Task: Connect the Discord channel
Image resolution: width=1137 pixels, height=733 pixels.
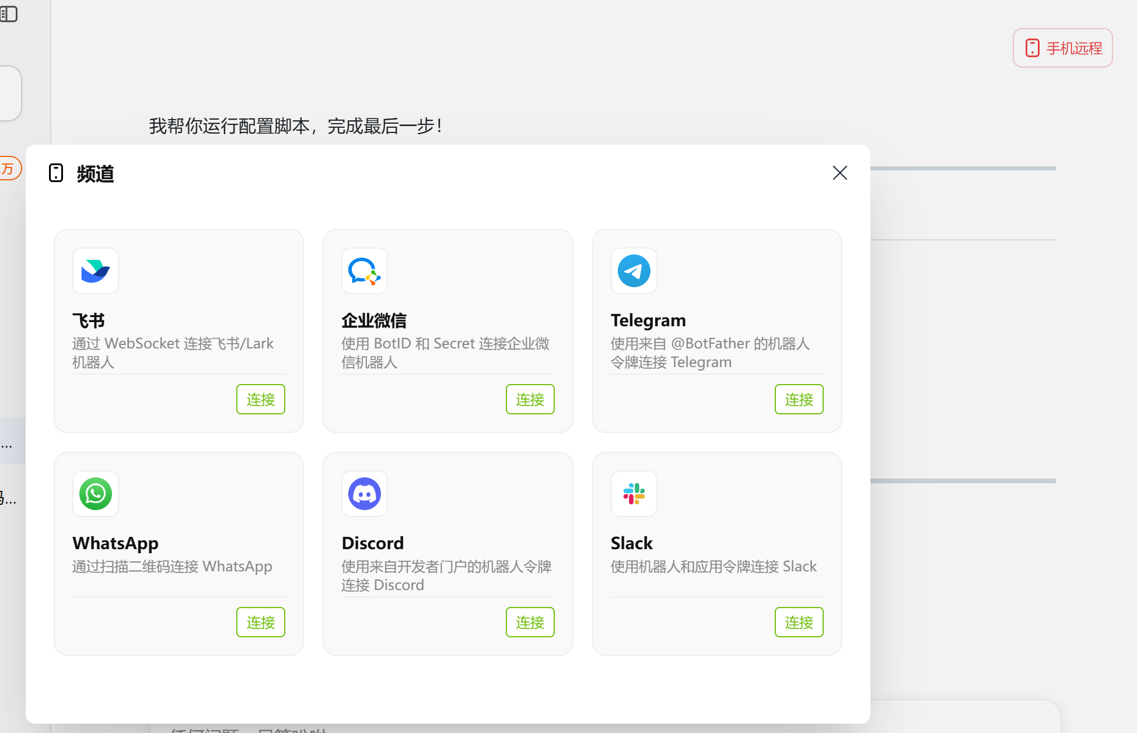Action: (530, 622)
